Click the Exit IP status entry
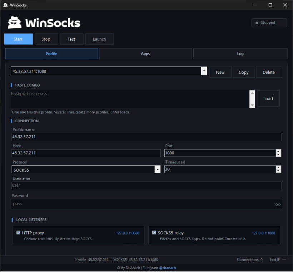The width and height of the screenshot is (293, 272). [278, 259]
